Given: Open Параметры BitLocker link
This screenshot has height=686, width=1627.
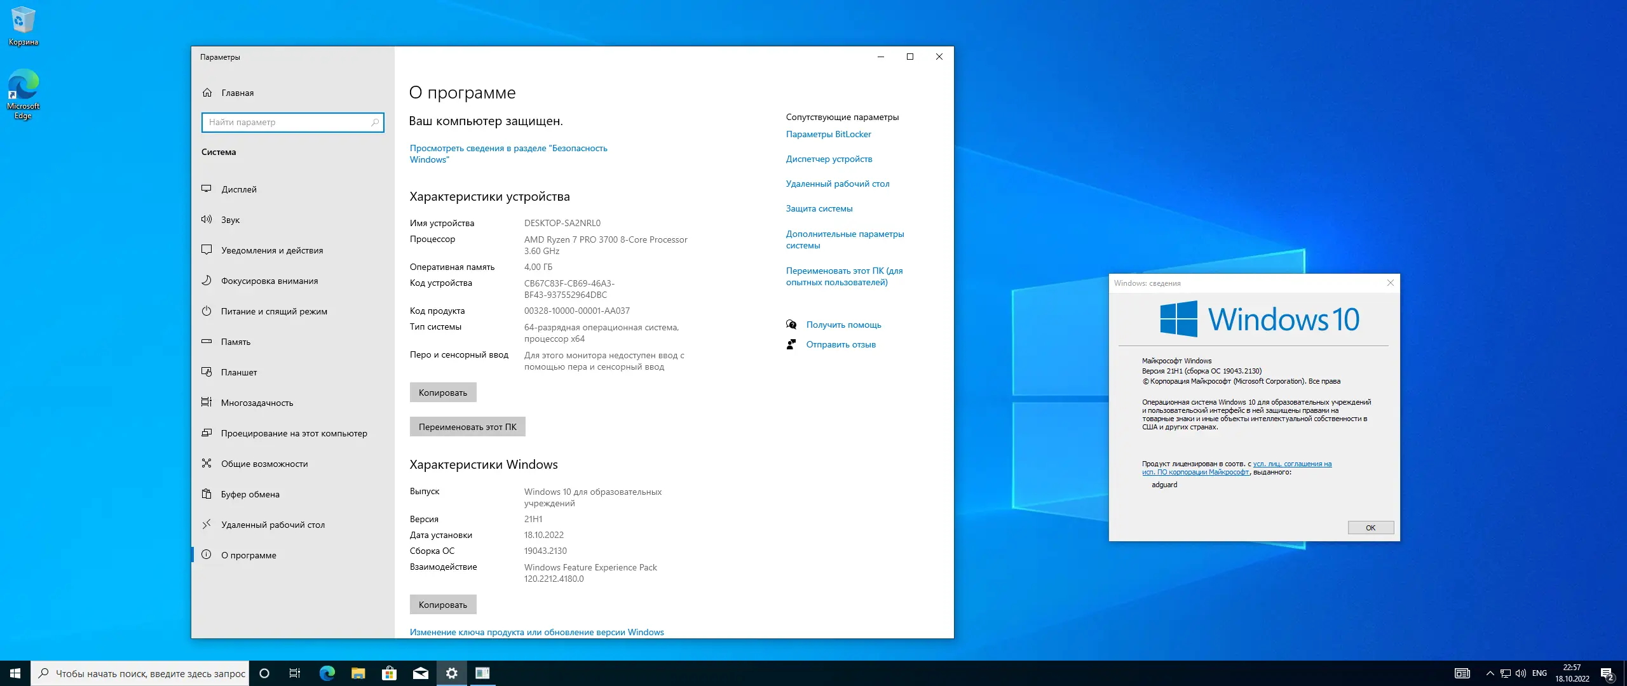Looking at the screenshot, I should click(828, 134).
